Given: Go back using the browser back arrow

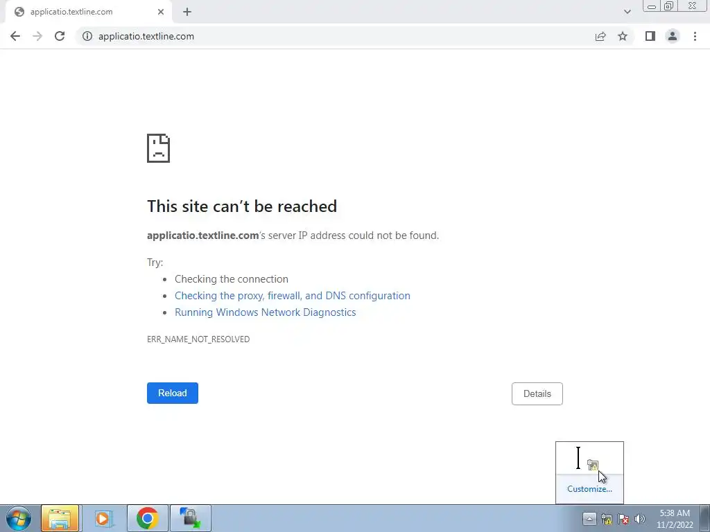Looking at the screenshot, I should coord(15,36).
